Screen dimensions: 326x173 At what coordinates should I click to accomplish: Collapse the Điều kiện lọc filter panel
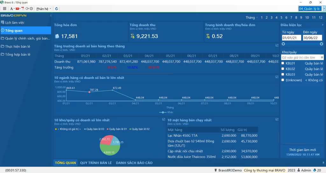tap(322, 25)
